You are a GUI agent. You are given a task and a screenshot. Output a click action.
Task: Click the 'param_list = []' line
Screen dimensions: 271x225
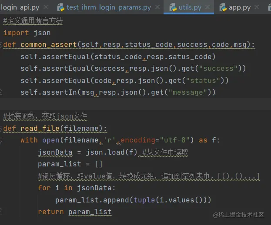tap(70, 164)
